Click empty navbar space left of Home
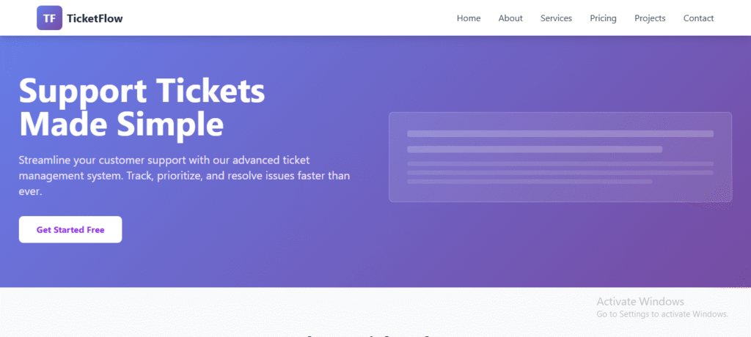The image size is (751, 337). 293,18
